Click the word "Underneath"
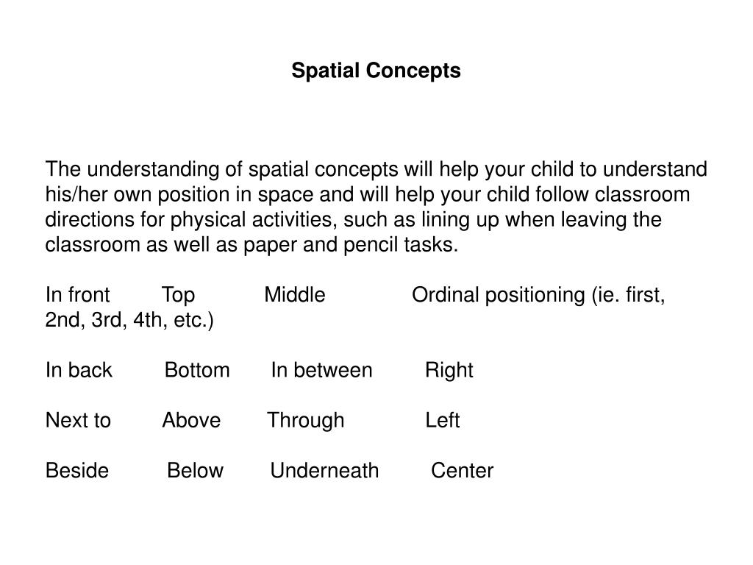 [x=324, y=470]
